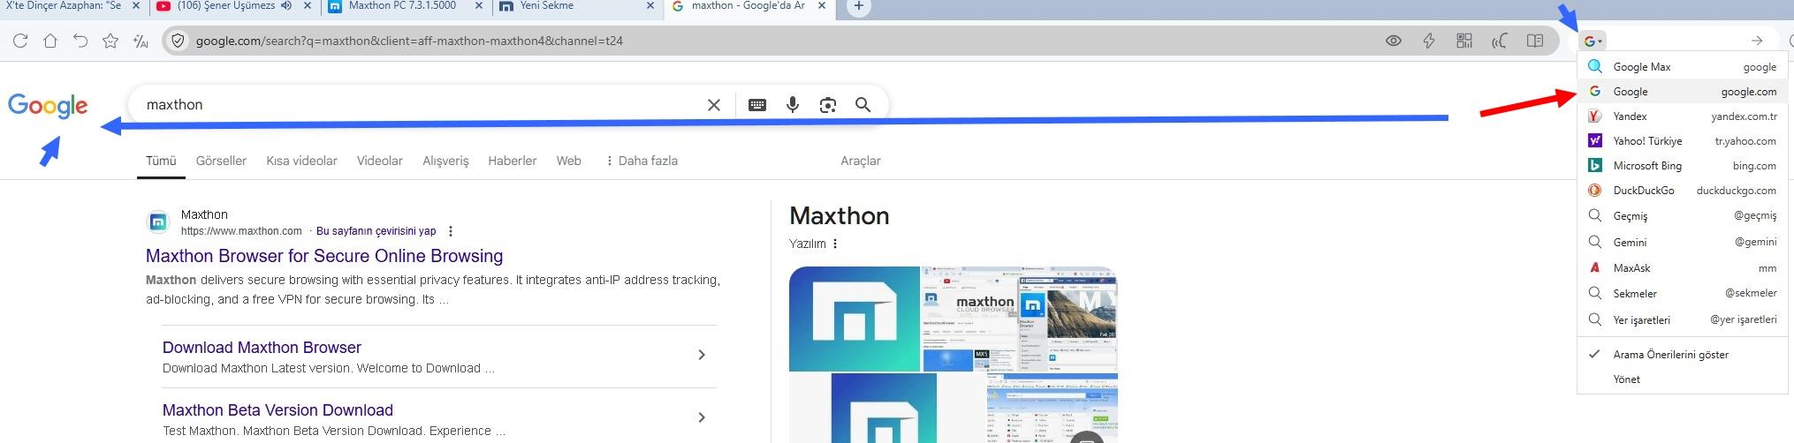Click Bu sayfanın çevirisini yap link
Viewport: 1794px width, 443px height.
pos(376,231)
